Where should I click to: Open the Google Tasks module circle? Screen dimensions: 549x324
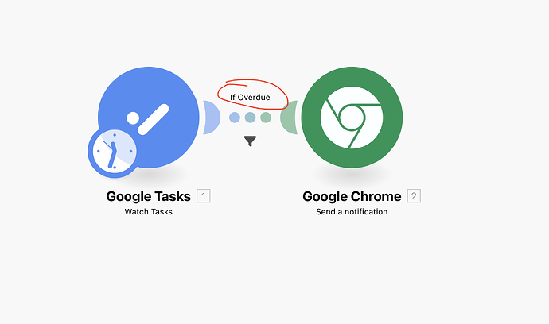149,118
